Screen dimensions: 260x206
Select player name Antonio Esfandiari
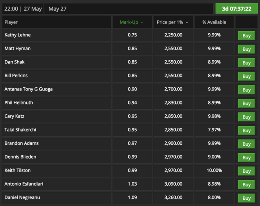pyautogui.click(x=24, y=184)
